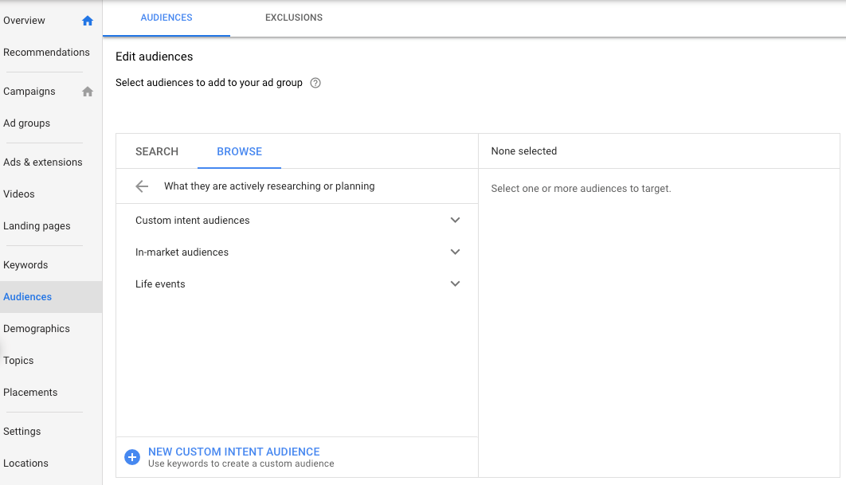The width and height of the screenshot is (846, 485).
Task: Open Demographics from the sidebar
Action: pos(37,329)
